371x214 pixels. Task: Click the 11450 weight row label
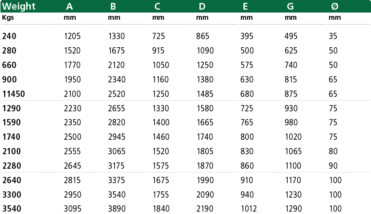[x=13, y=94]
